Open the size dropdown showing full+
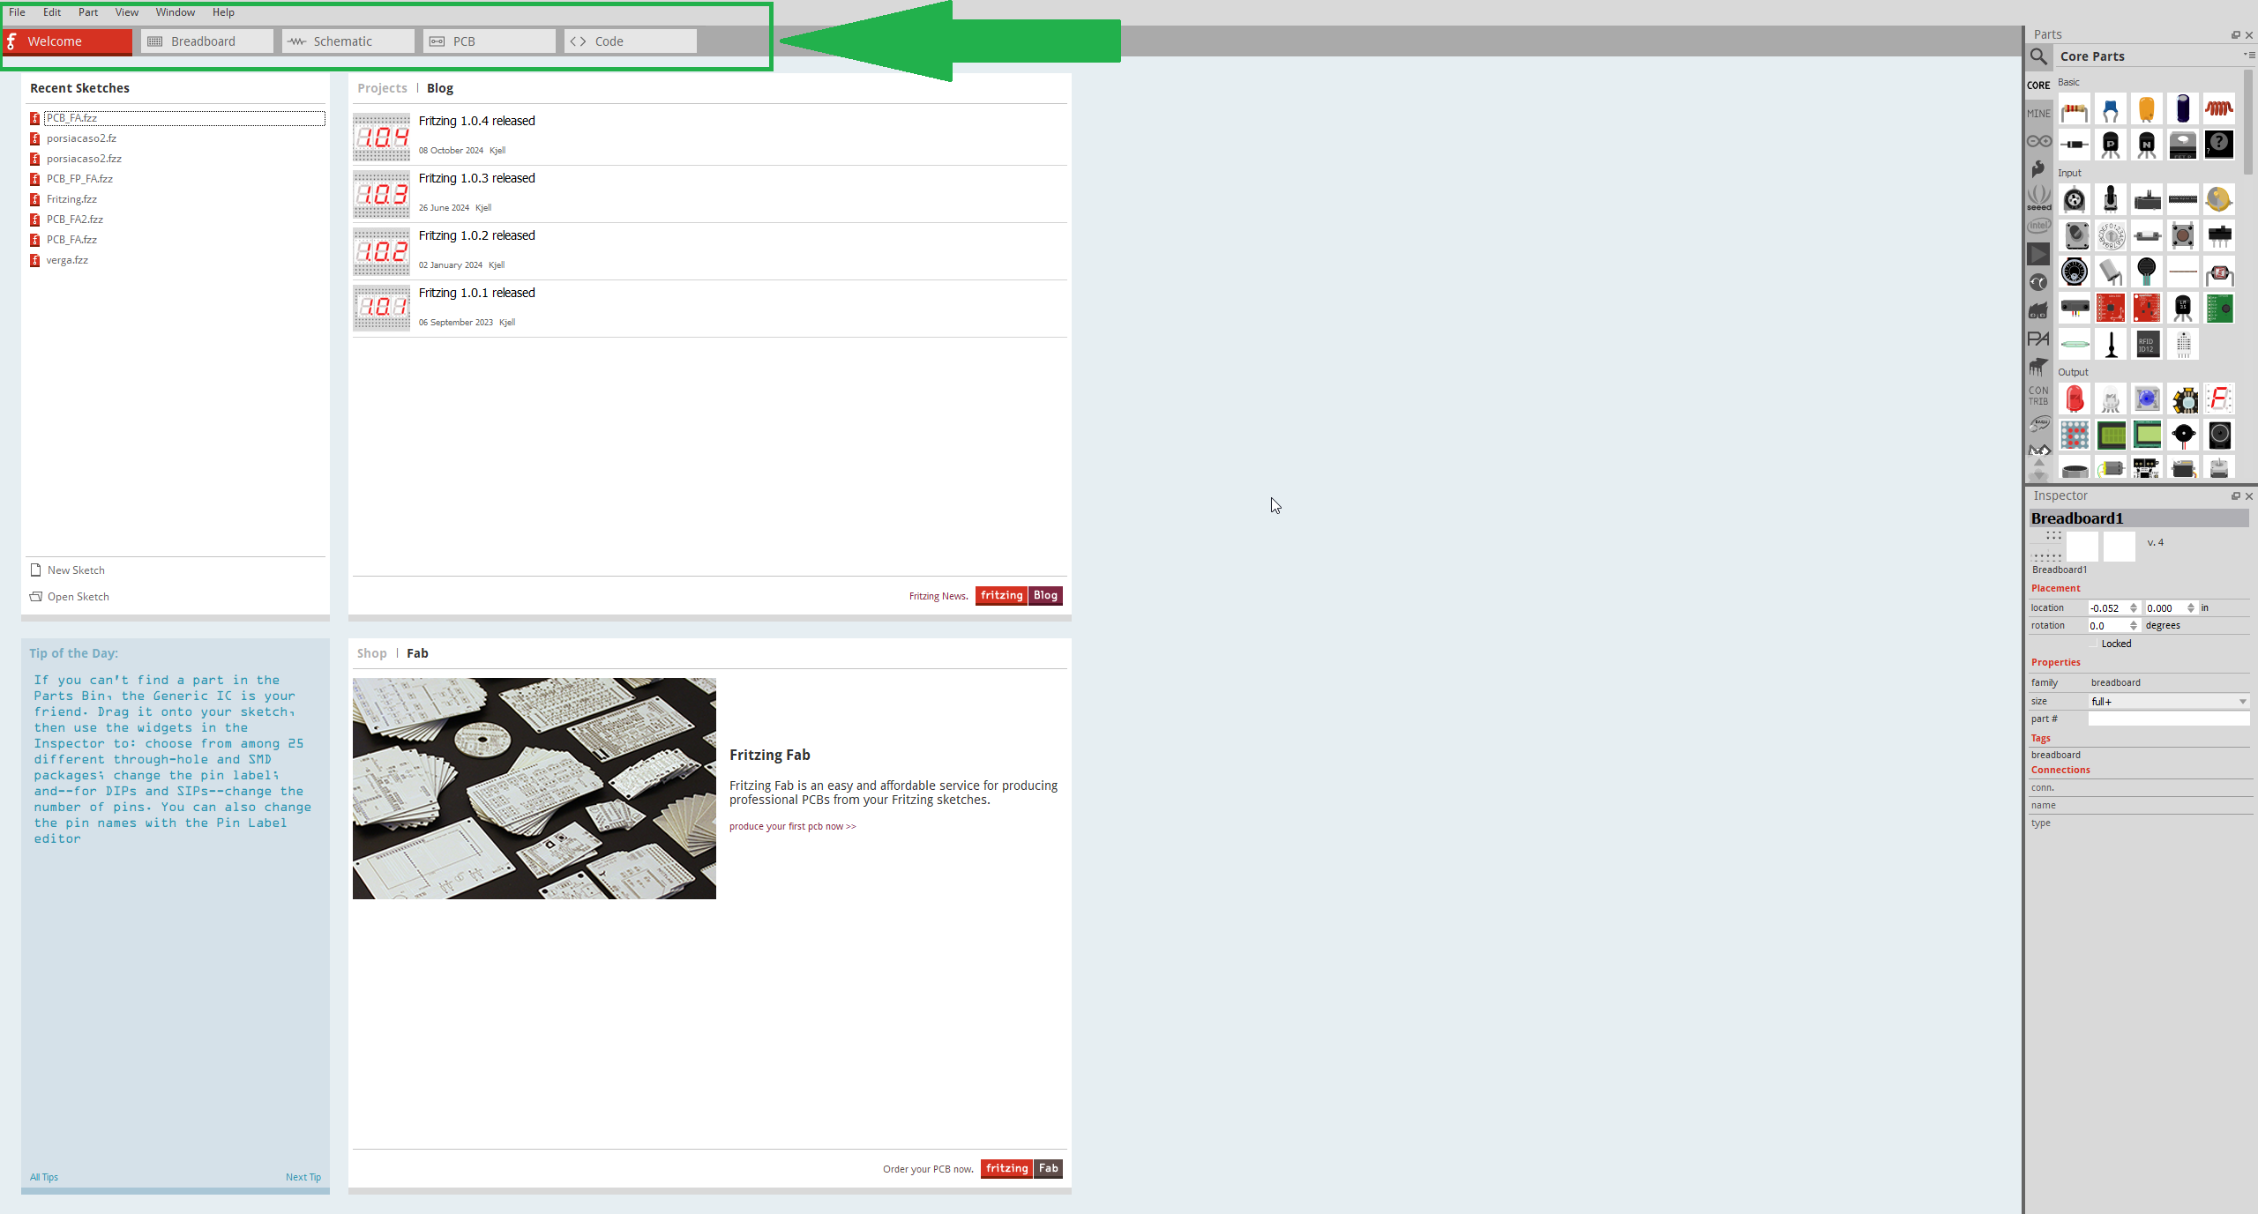 tap(2168, 702)
